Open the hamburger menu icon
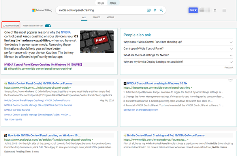 [x=224, y=10]
